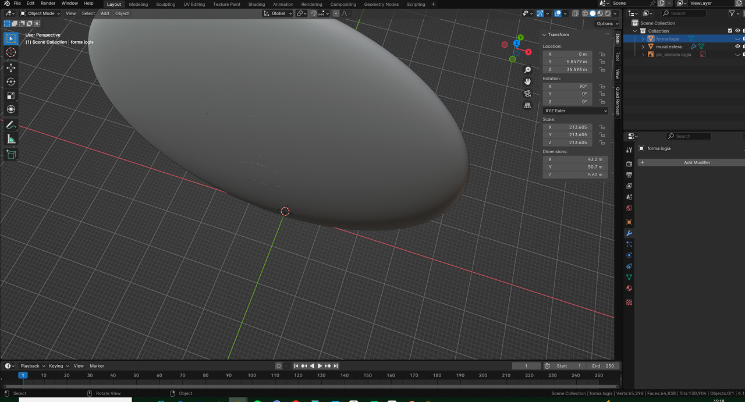Open the viewport Add menu
This screenshot has height=402, width=745.
pyautogui.click(x=105, y=13)
